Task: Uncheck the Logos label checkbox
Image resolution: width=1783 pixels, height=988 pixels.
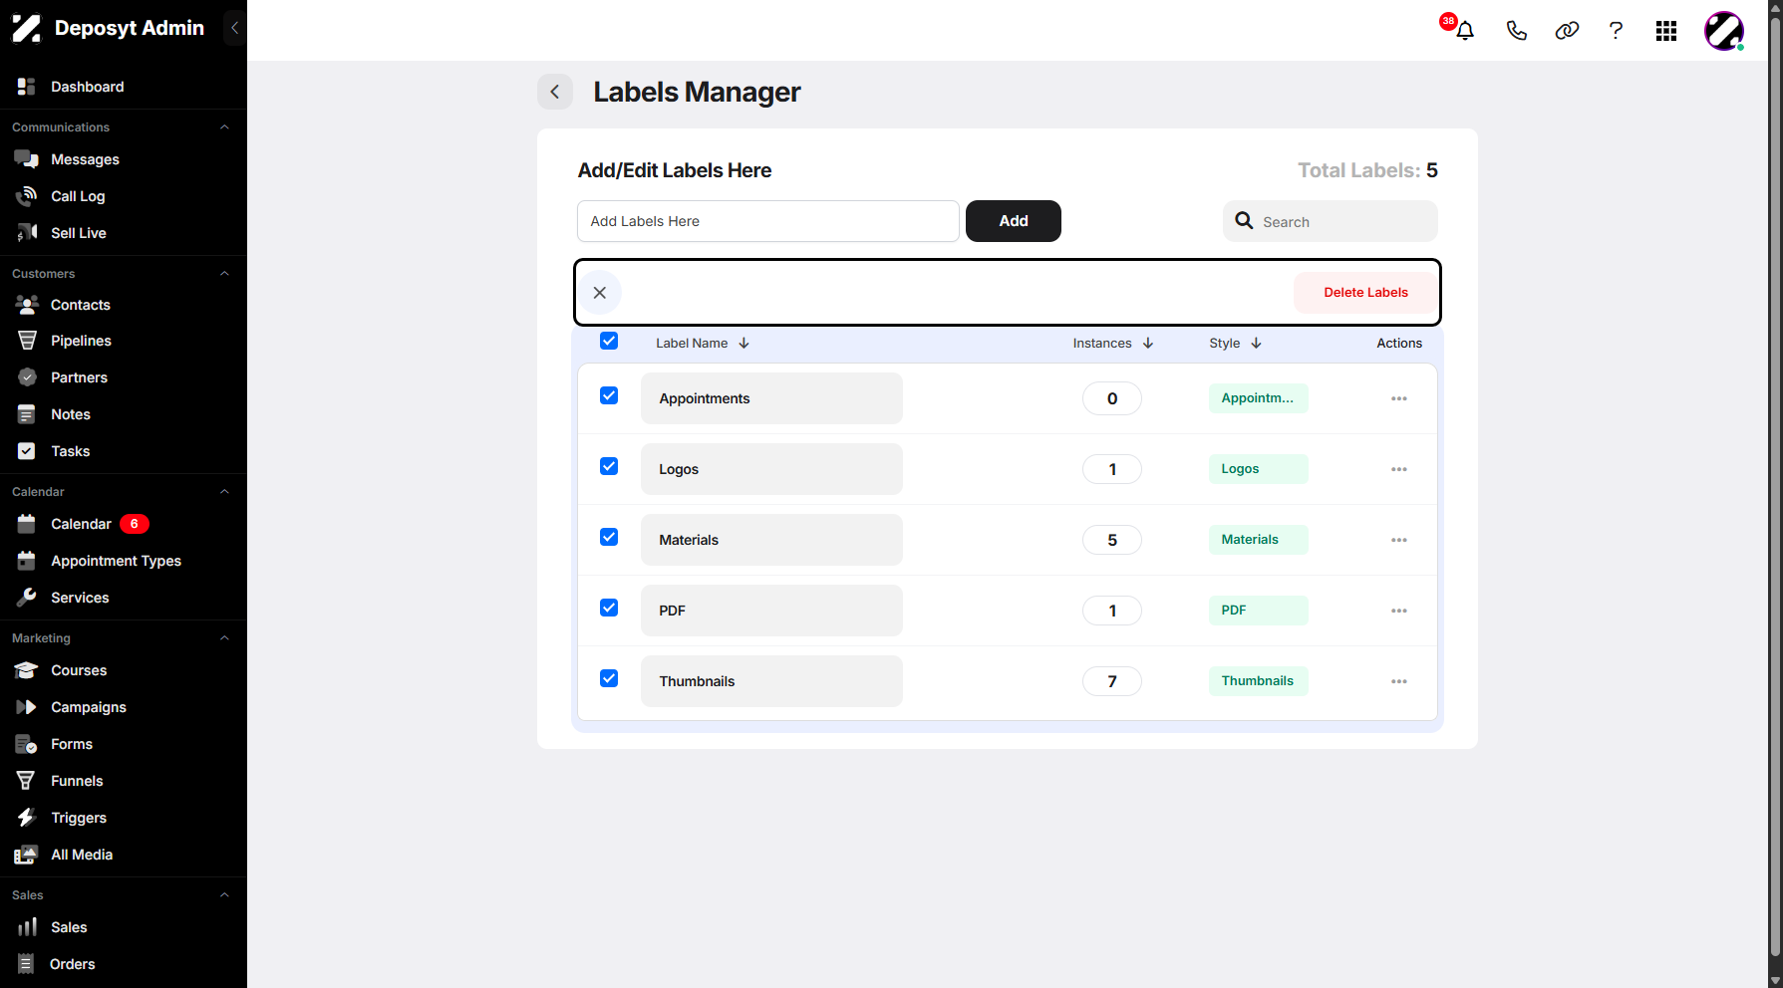Action: [x=609, y=467]
